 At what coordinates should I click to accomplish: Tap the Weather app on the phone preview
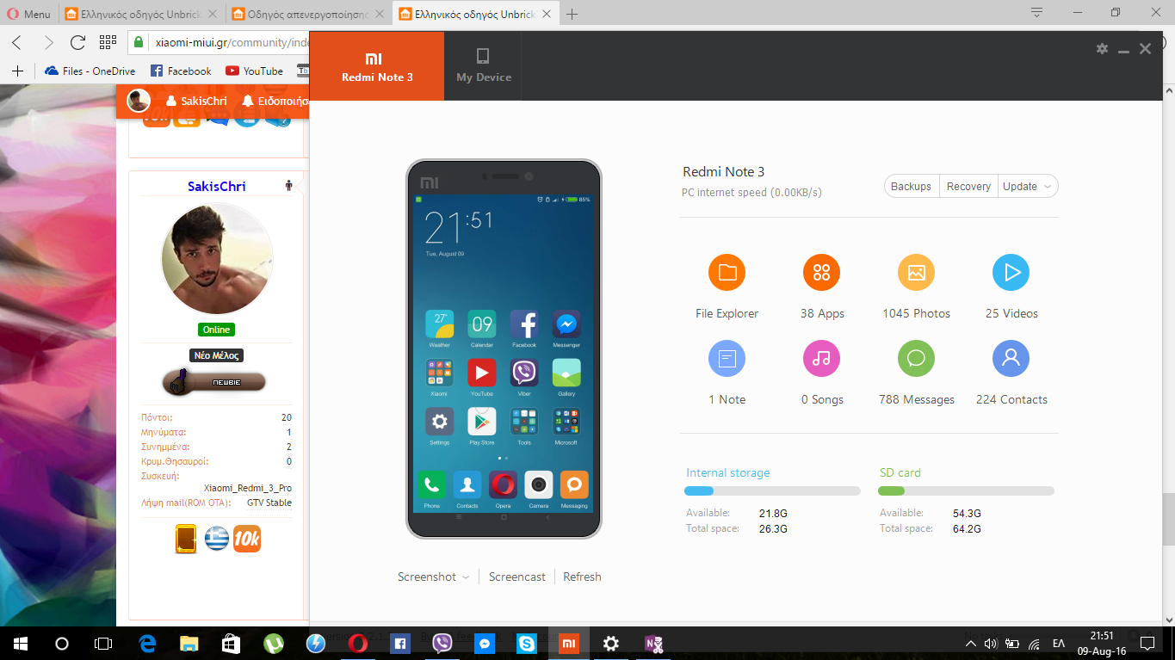[439, 324]
